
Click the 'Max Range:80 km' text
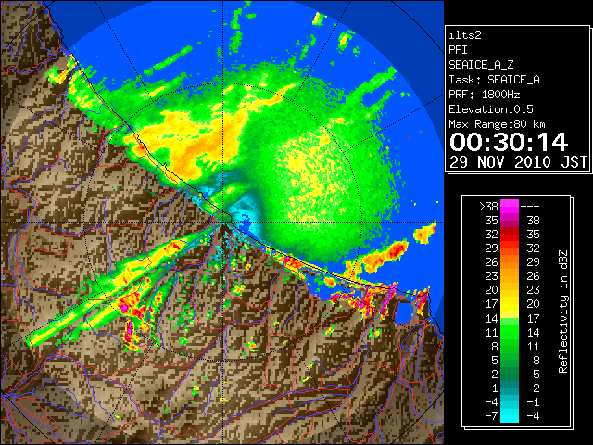[x=497, y=124]
